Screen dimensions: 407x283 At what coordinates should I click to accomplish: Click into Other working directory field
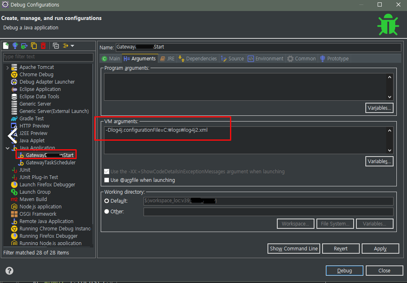(268, 212)
